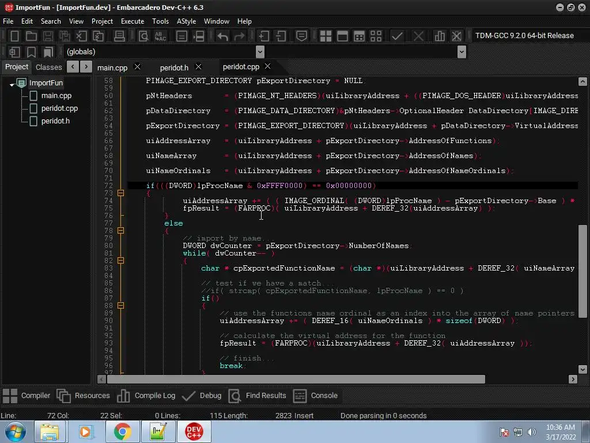Screen dimensions: 590x443
Task: Click the shield-shaped toolbar icon
Action: click(301, 36)
